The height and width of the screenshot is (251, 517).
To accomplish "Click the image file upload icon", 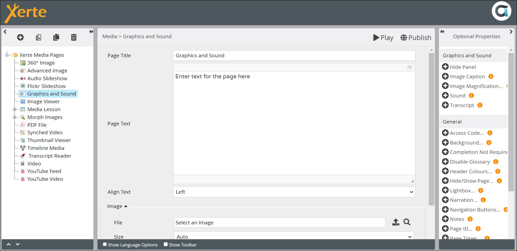I will coord(396,222).
